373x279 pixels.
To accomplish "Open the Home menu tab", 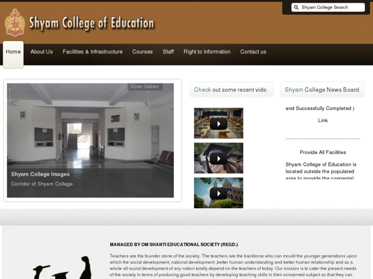I will tap(13, 55).
